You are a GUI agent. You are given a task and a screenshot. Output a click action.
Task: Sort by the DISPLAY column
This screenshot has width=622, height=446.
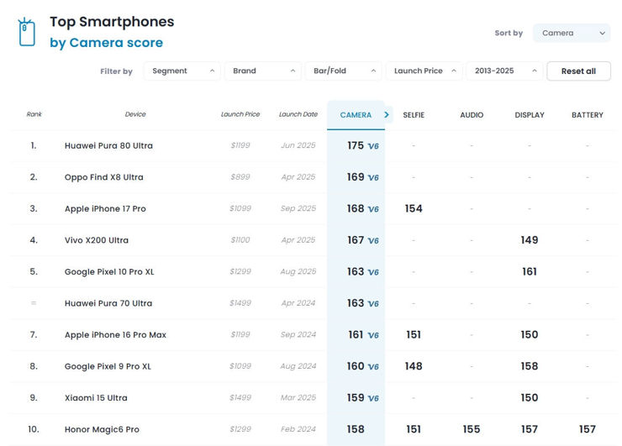click(530, 115)
